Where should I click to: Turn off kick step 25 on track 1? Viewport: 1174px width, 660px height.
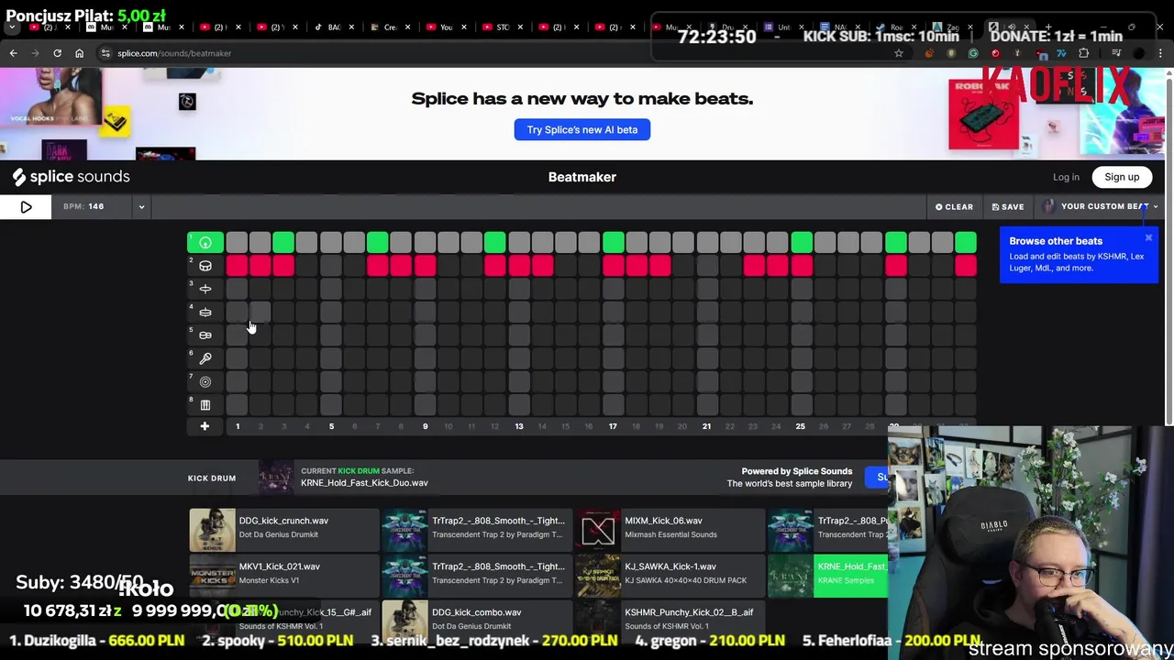pos(801,243)
